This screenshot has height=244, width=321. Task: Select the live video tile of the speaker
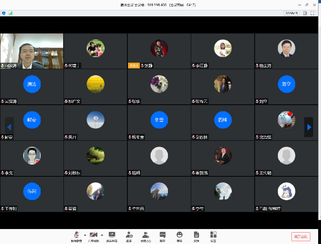point(32,51)
